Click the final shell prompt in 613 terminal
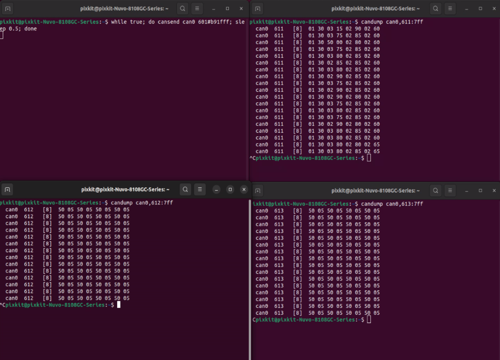This screenshot has width=500, height=360. click(310, 320)
